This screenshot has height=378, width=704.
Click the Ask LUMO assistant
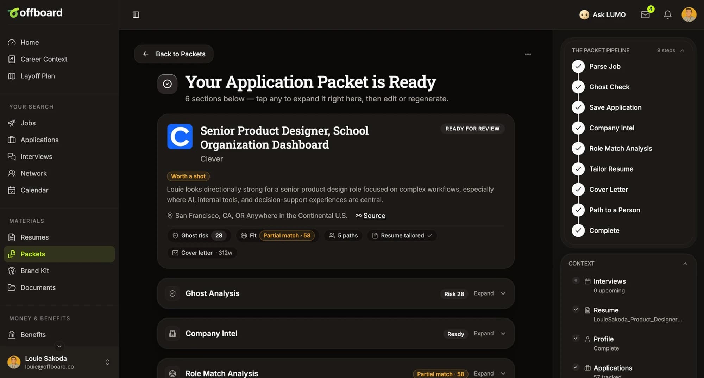603,14
